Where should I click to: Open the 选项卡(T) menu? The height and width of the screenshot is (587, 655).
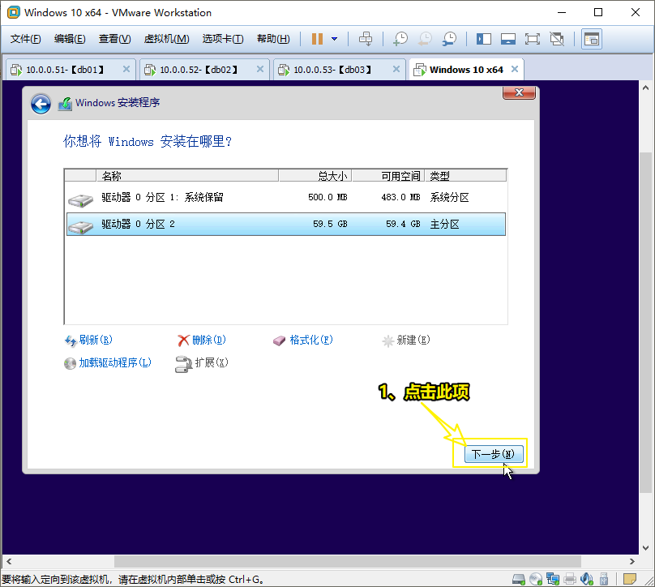click(223, 39)
